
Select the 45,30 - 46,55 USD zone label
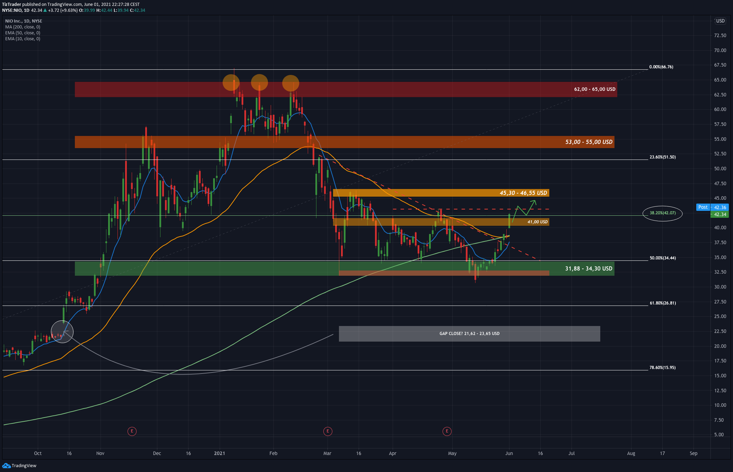523,193
